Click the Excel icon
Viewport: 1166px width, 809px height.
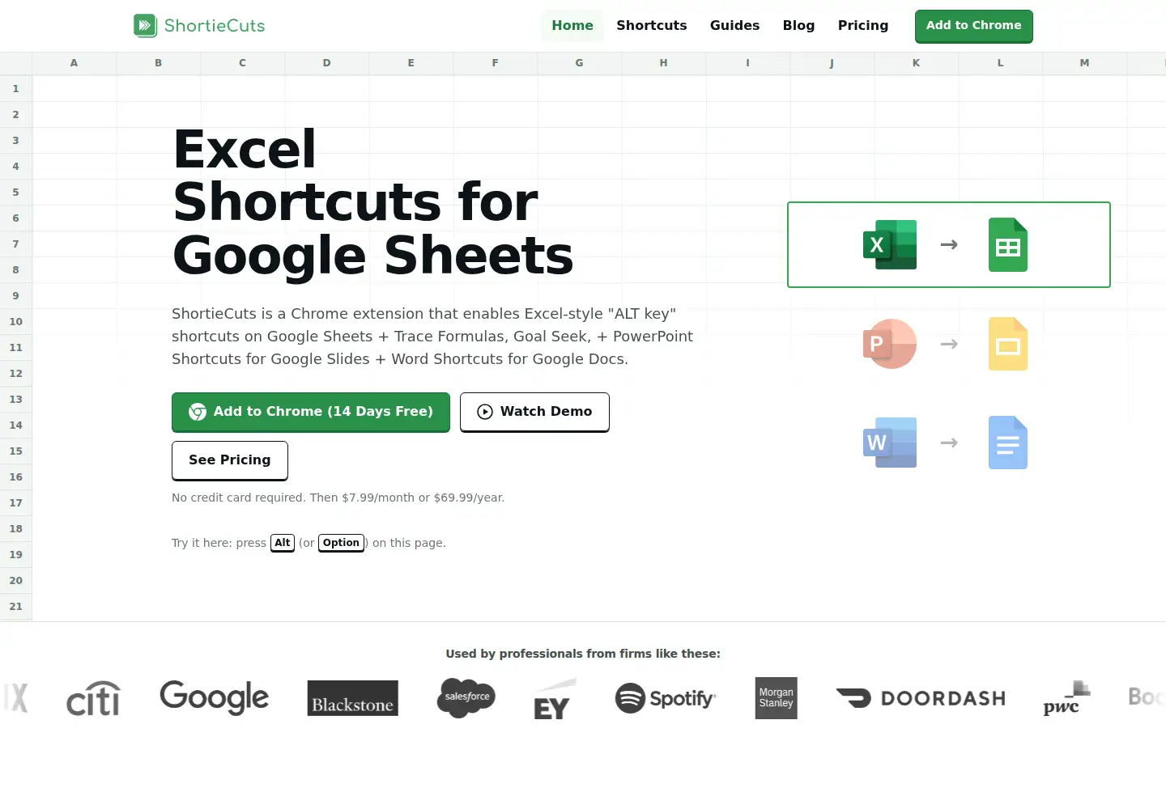coord(890,244)
